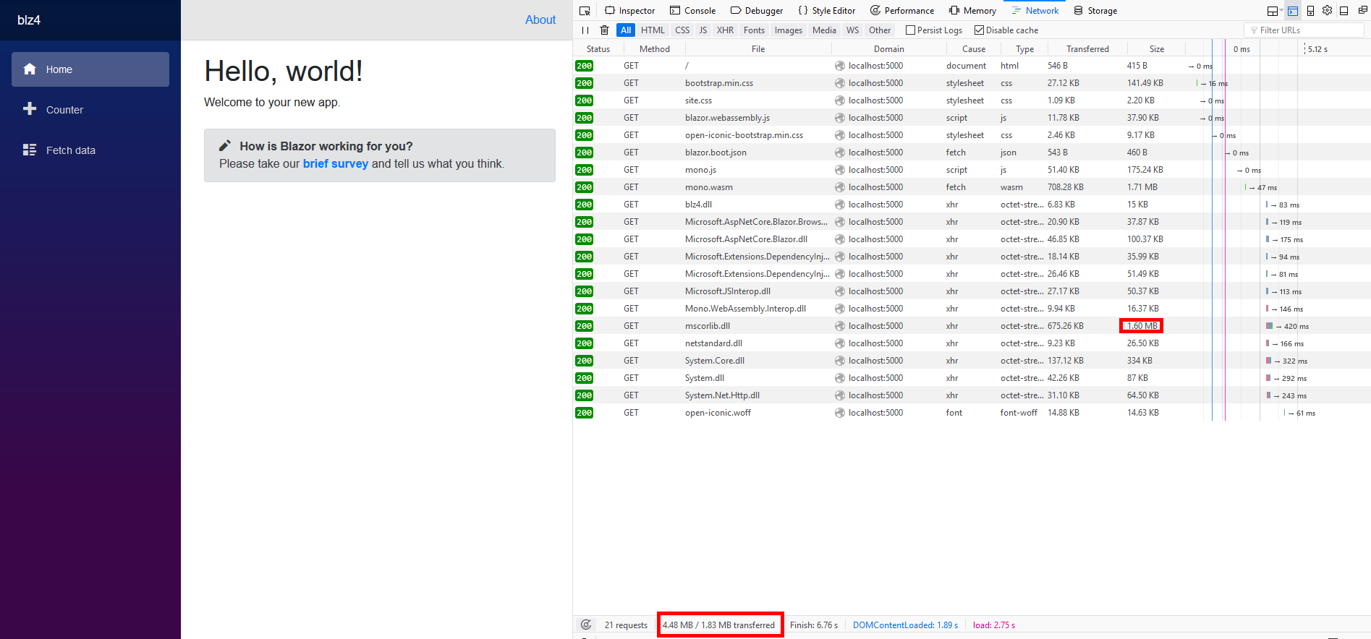
Task: Click the blz4 brand title
Action: [29, 20]
